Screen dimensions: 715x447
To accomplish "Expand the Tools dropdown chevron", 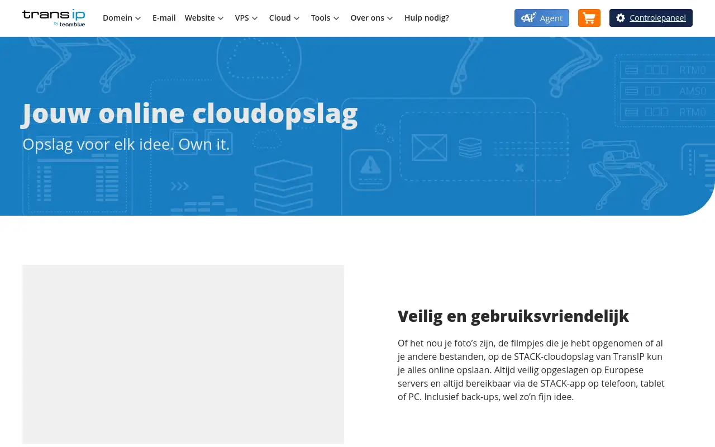I will tap(336, 18).
